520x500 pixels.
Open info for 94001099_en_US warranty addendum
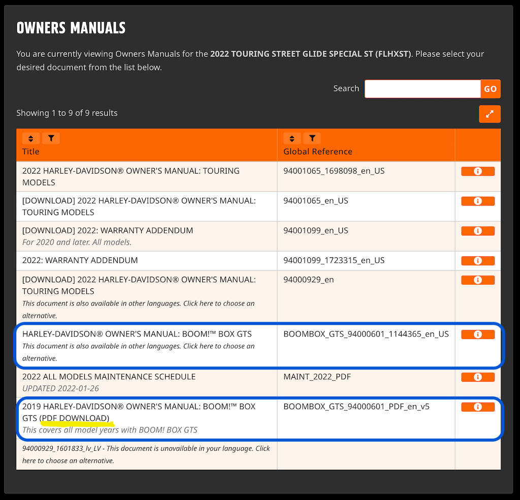point(477,231)
